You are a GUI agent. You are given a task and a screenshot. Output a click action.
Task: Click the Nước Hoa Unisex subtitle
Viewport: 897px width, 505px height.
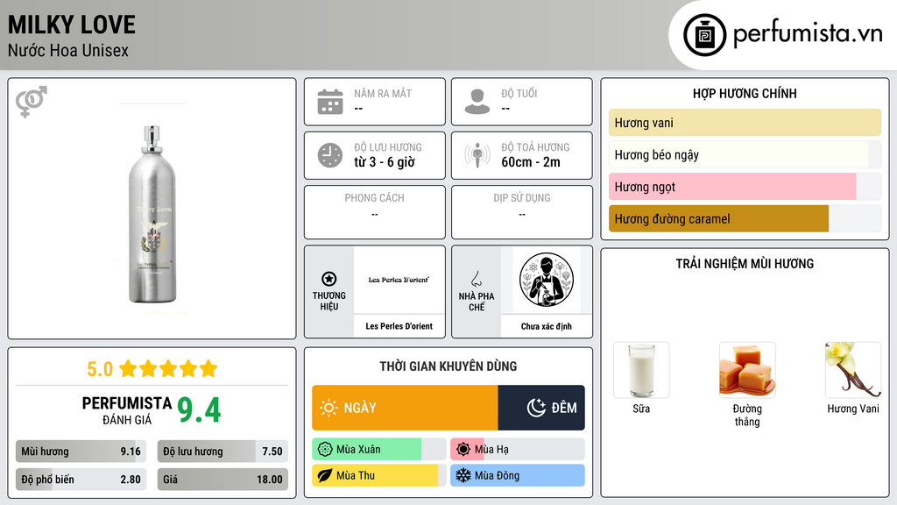tap(68, 50)
